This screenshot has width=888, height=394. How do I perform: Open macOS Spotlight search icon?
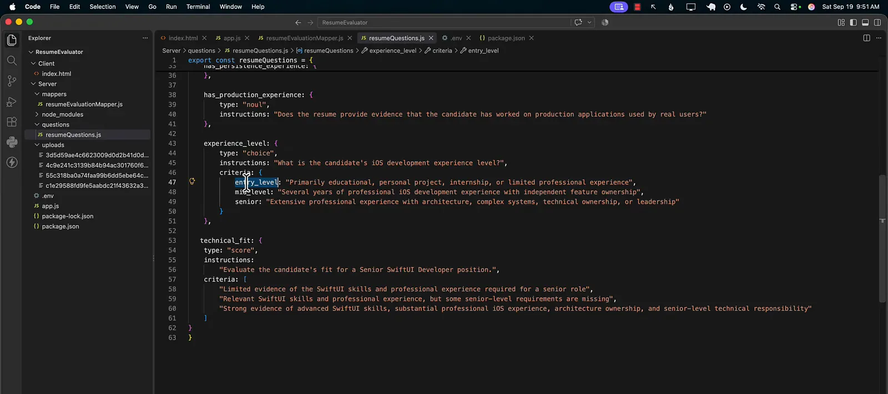point(777,7)
